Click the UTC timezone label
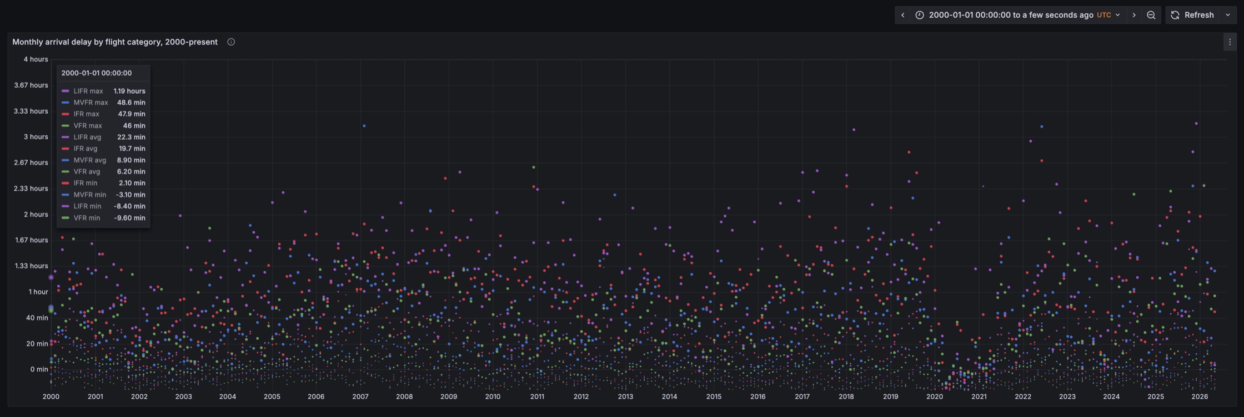This screenshot has width=1244, height=417. 1104,15
